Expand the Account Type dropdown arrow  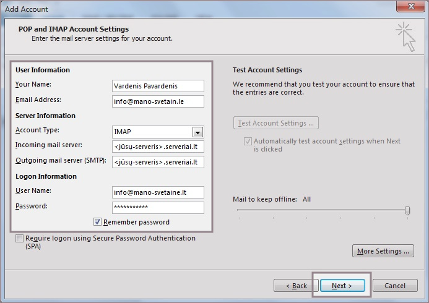[x=197, y=132]
